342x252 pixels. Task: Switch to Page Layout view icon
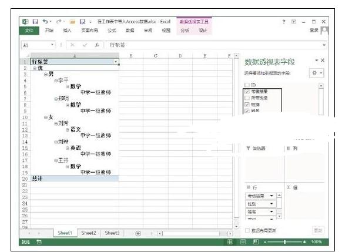(243, 242)
